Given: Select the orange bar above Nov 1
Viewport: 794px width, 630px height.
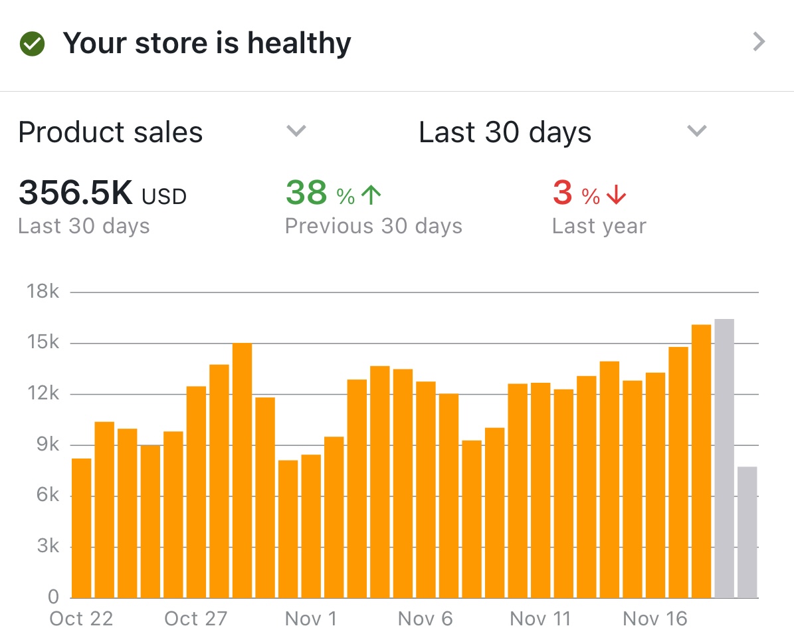Looking at the screenshot, I should click(x=311, y=525).
